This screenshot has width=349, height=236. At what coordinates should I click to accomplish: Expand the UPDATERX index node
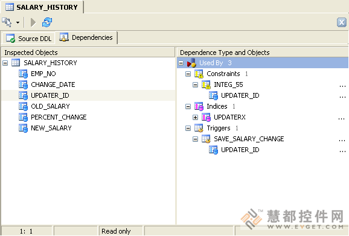(x=195, y=118)
